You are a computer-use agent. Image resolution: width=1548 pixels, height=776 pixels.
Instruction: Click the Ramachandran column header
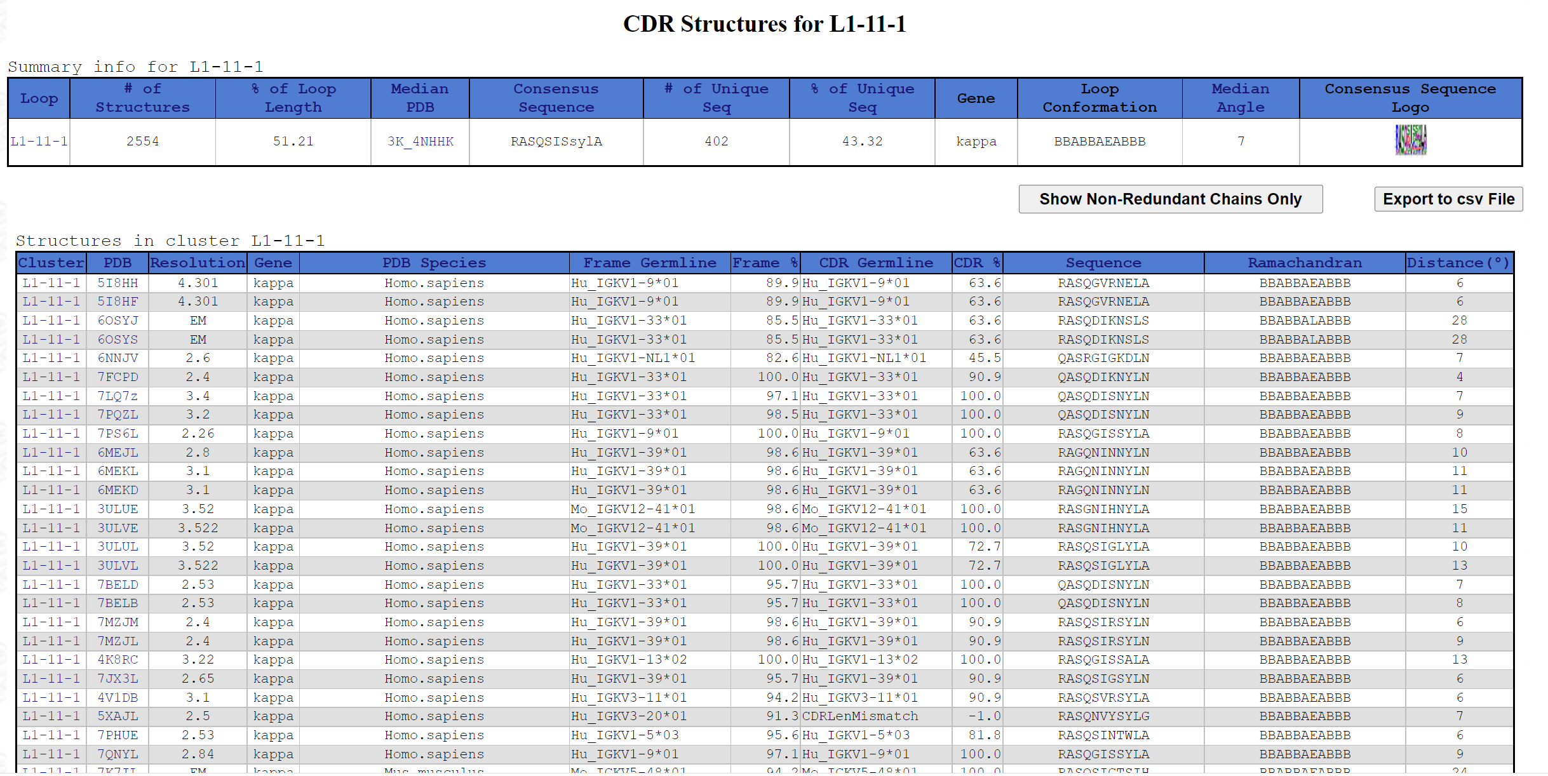click(x=1305, y=262)
